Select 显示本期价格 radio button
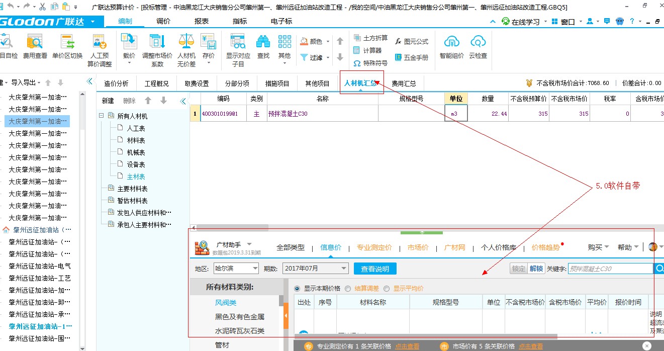 (297, 289)
